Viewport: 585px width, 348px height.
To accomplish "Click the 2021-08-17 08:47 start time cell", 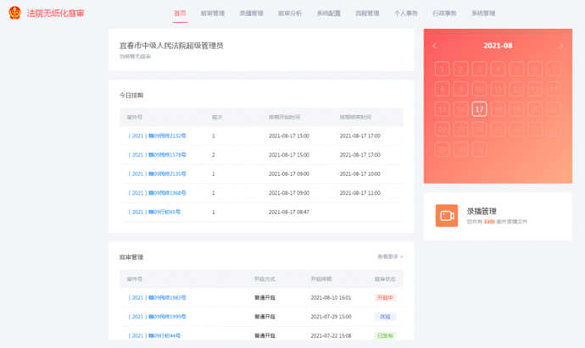I will [x=289, y=212].
